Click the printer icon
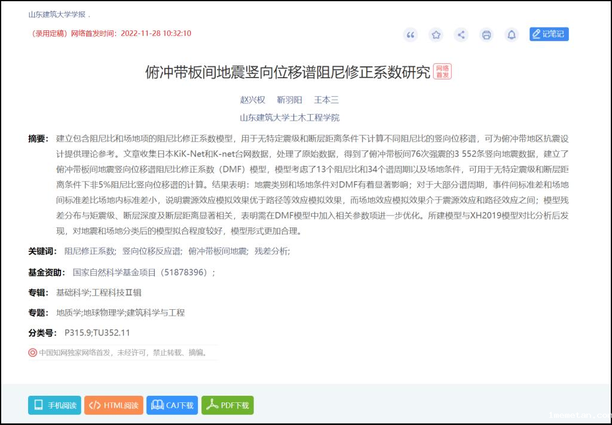This screenshot has width=612, height=425. pos(486,35)
